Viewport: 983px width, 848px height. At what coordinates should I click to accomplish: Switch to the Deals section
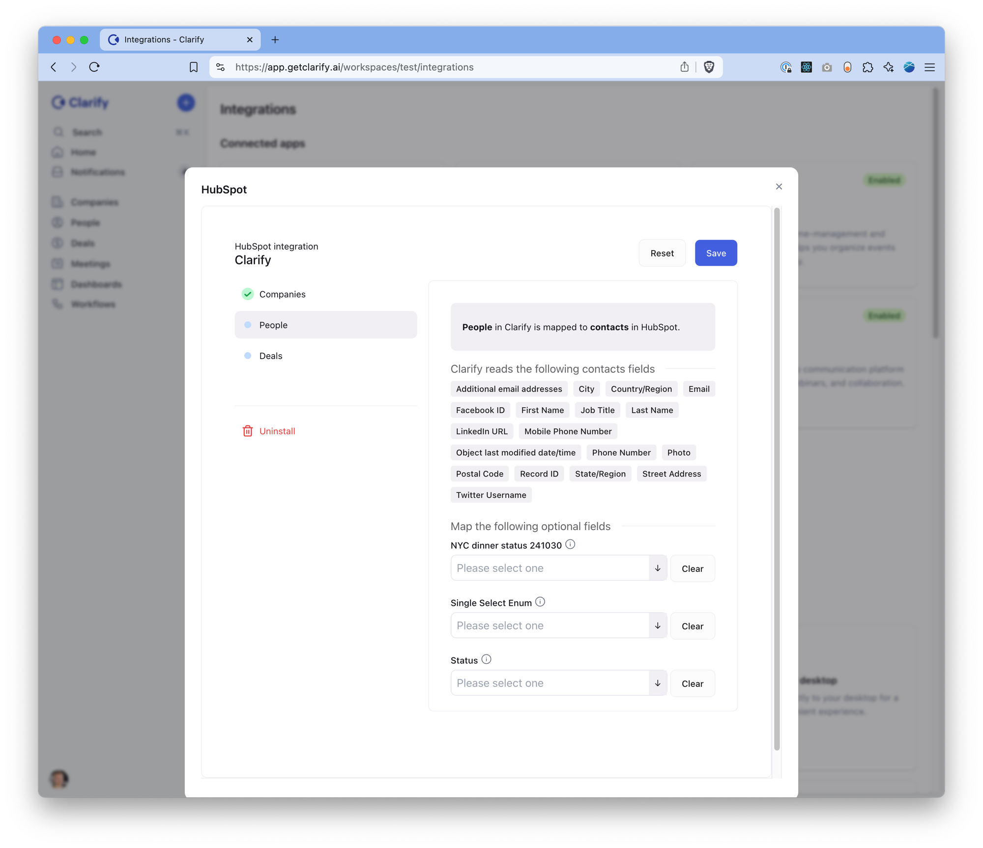[271, 356]
